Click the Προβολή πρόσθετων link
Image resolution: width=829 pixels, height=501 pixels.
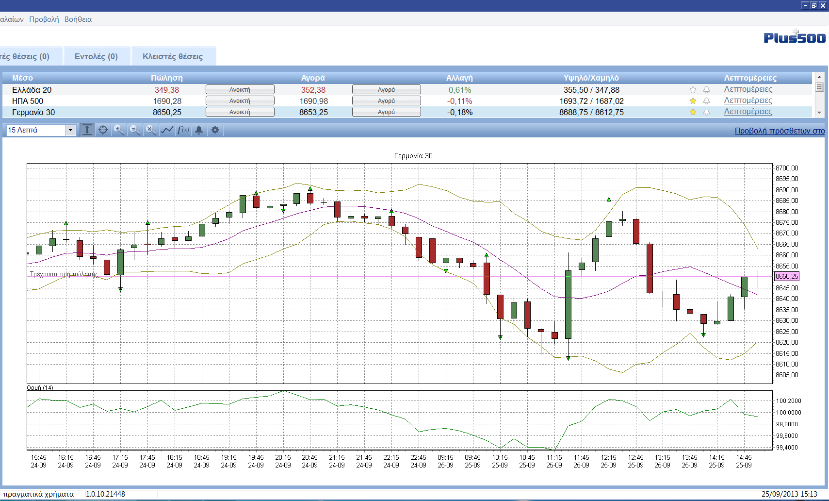point(780,131)
